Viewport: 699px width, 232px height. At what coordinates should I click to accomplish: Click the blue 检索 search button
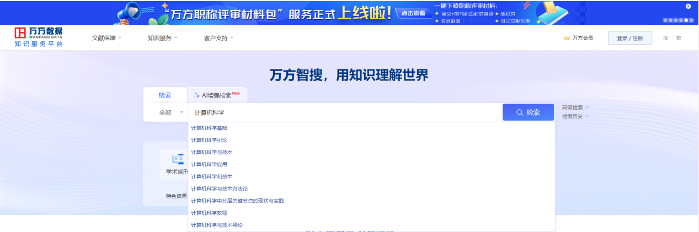pos(528,112)
